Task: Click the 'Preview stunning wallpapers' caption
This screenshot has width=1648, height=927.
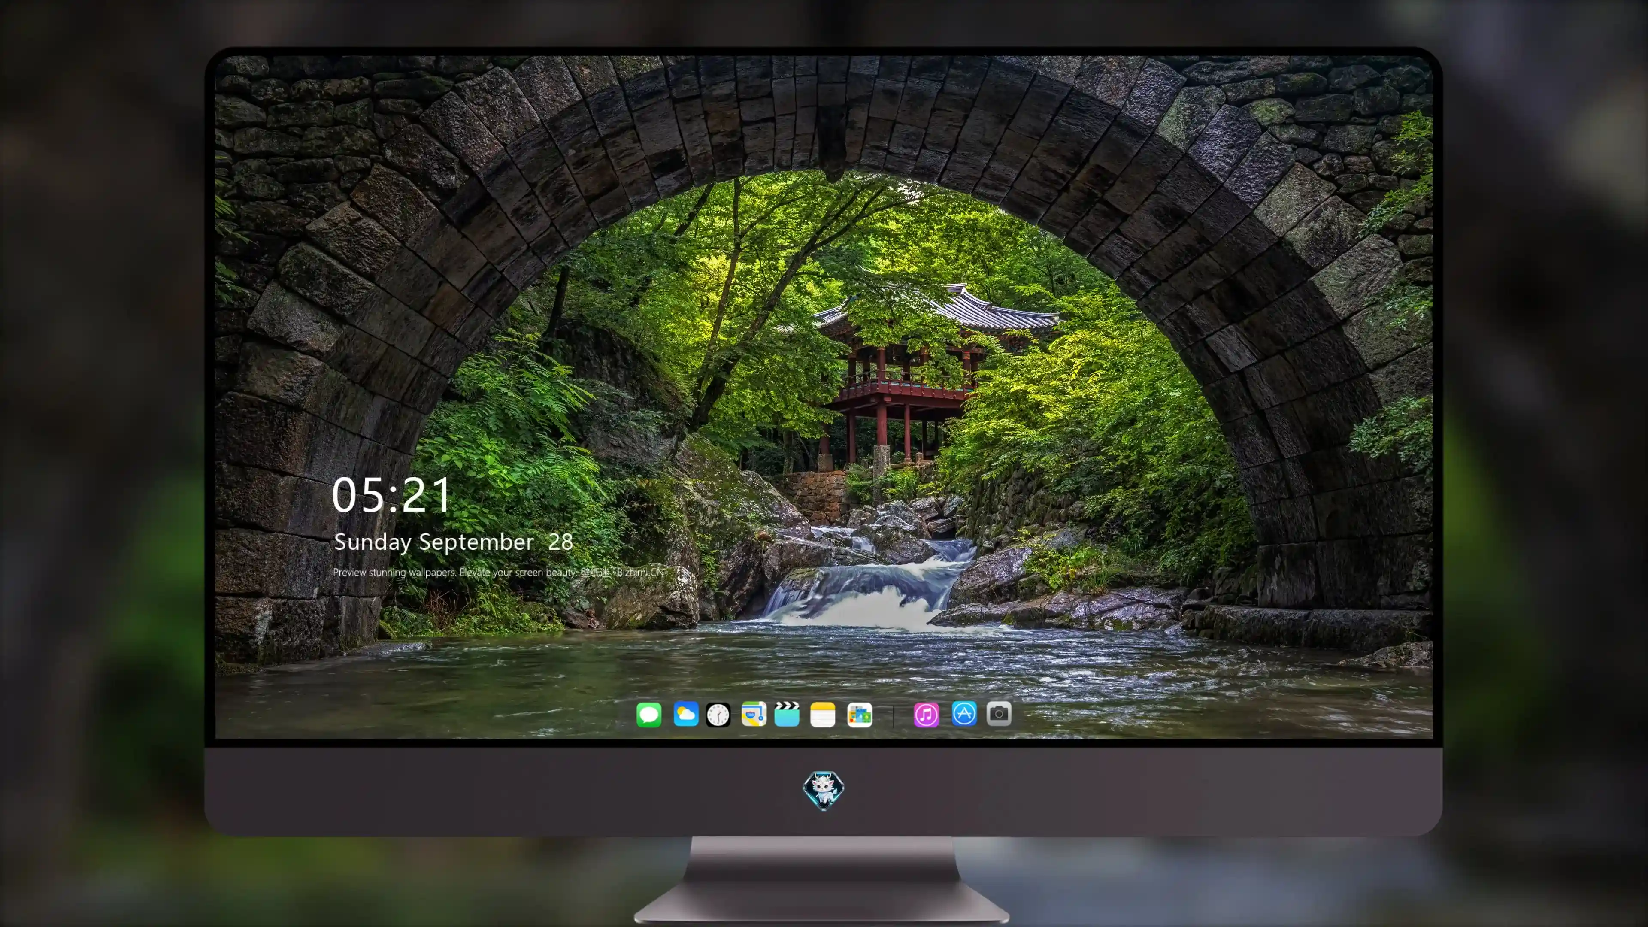Action: coord(500,572)
